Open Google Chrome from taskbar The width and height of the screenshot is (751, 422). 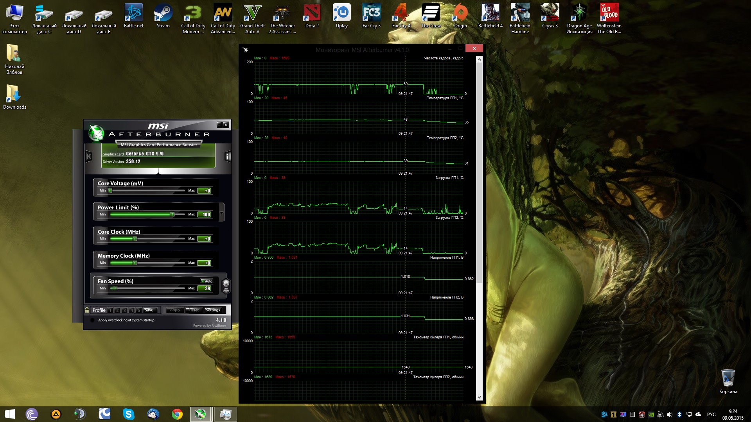click(x=177, y=414)
